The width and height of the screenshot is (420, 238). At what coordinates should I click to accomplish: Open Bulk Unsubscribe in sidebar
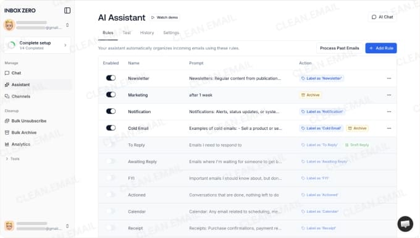pyautogui.click(x=28, y=121)
